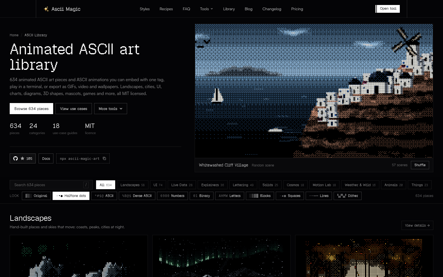Select the Original look option
Screen dimensions: 443x277
pyautogui.click(x=36, y=196)
